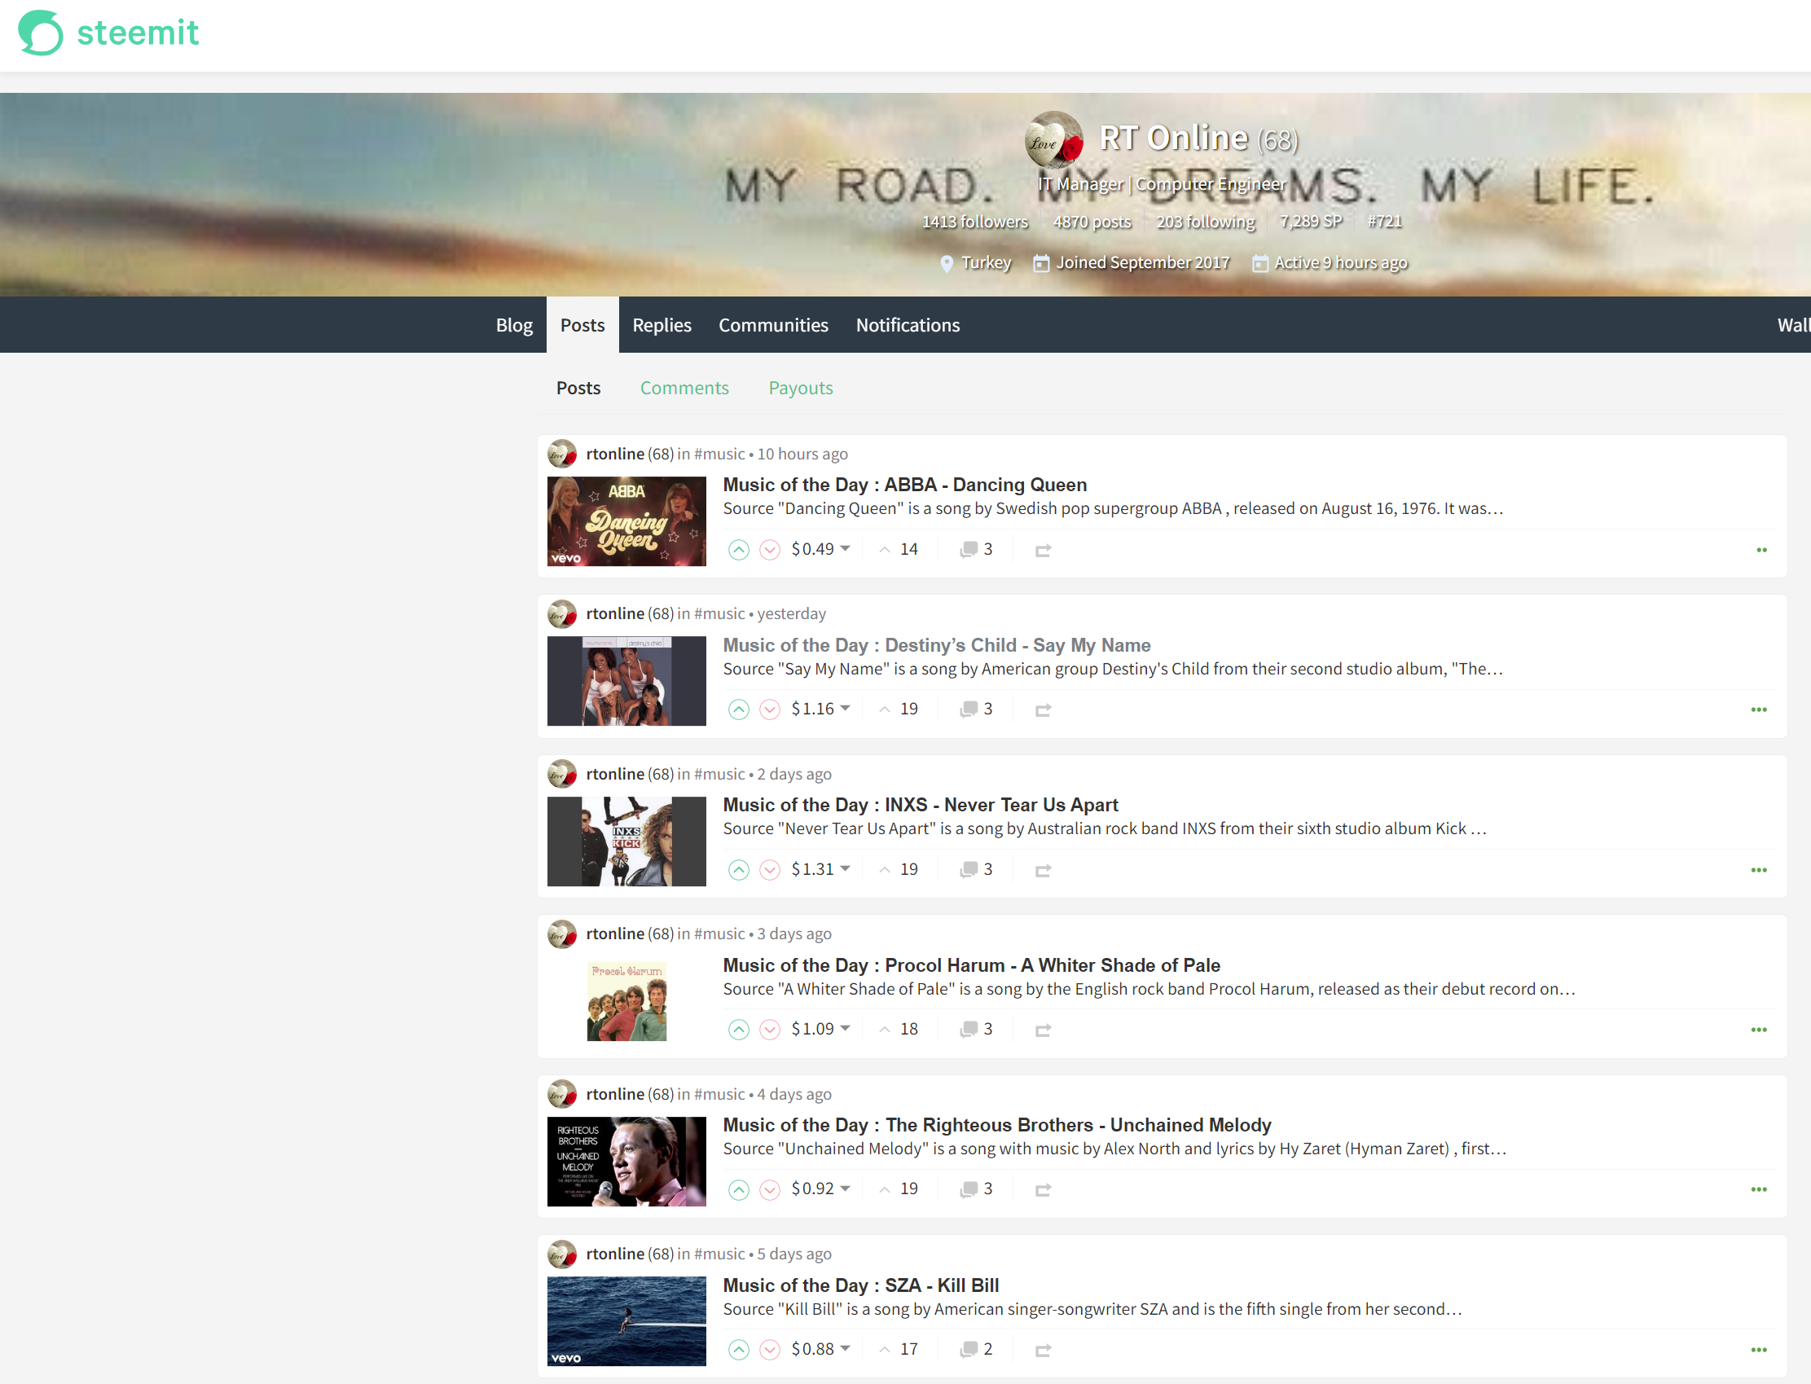
Task: Open the 'INXS - Never Tear Us Apart' title
Action: [x=921, y=806]
